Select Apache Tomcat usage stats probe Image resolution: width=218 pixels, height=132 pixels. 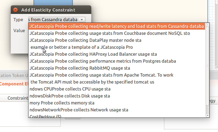[101, 75]
